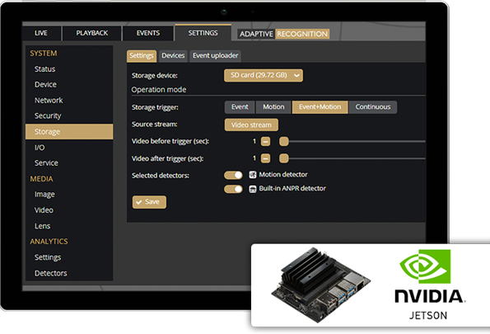The width and height of the screenshot is (490, 334).
Task: Toggle the Motion detector switch
Action: coord(233,175)
